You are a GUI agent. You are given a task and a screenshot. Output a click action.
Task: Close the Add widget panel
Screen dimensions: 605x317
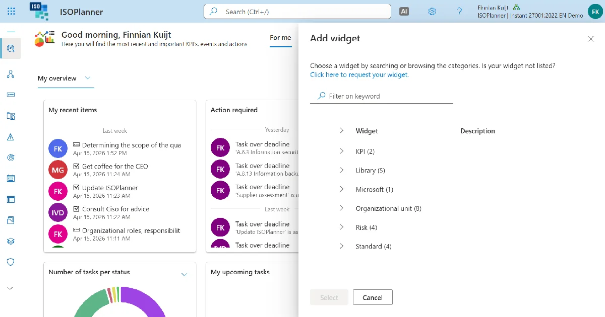[x=590, y=39]
